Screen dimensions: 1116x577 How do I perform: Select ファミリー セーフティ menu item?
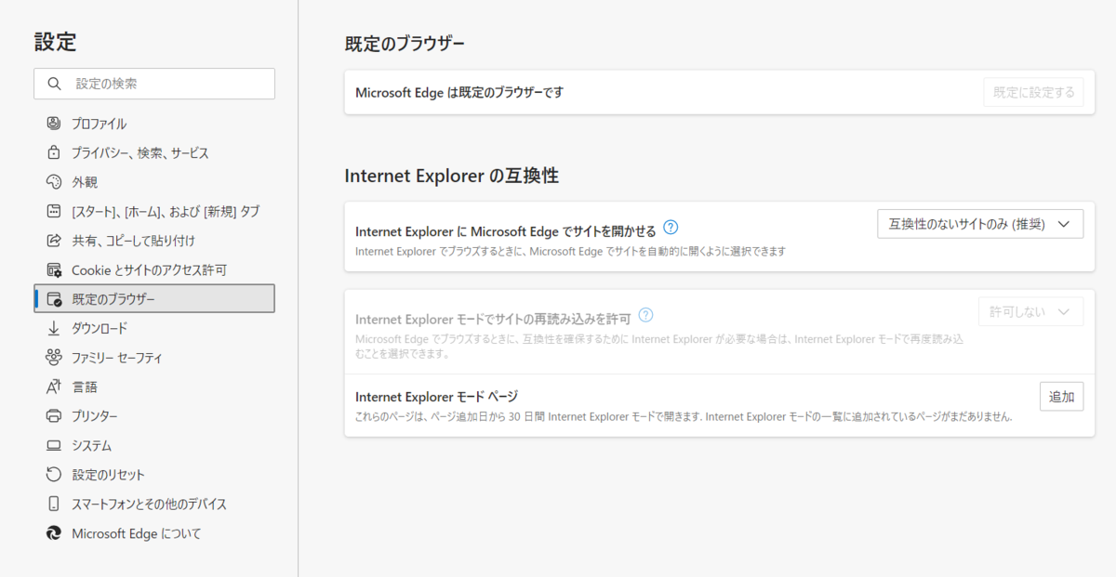coord(154,358)
